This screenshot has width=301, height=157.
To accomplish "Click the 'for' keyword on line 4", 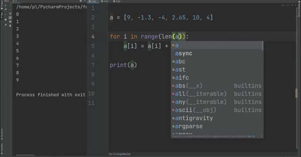I will click(115, 36).
